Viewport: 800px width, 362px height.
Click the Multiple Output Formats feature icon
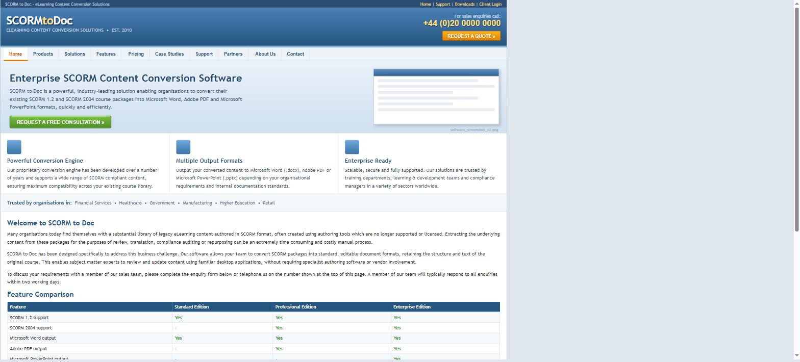[183, 147]
